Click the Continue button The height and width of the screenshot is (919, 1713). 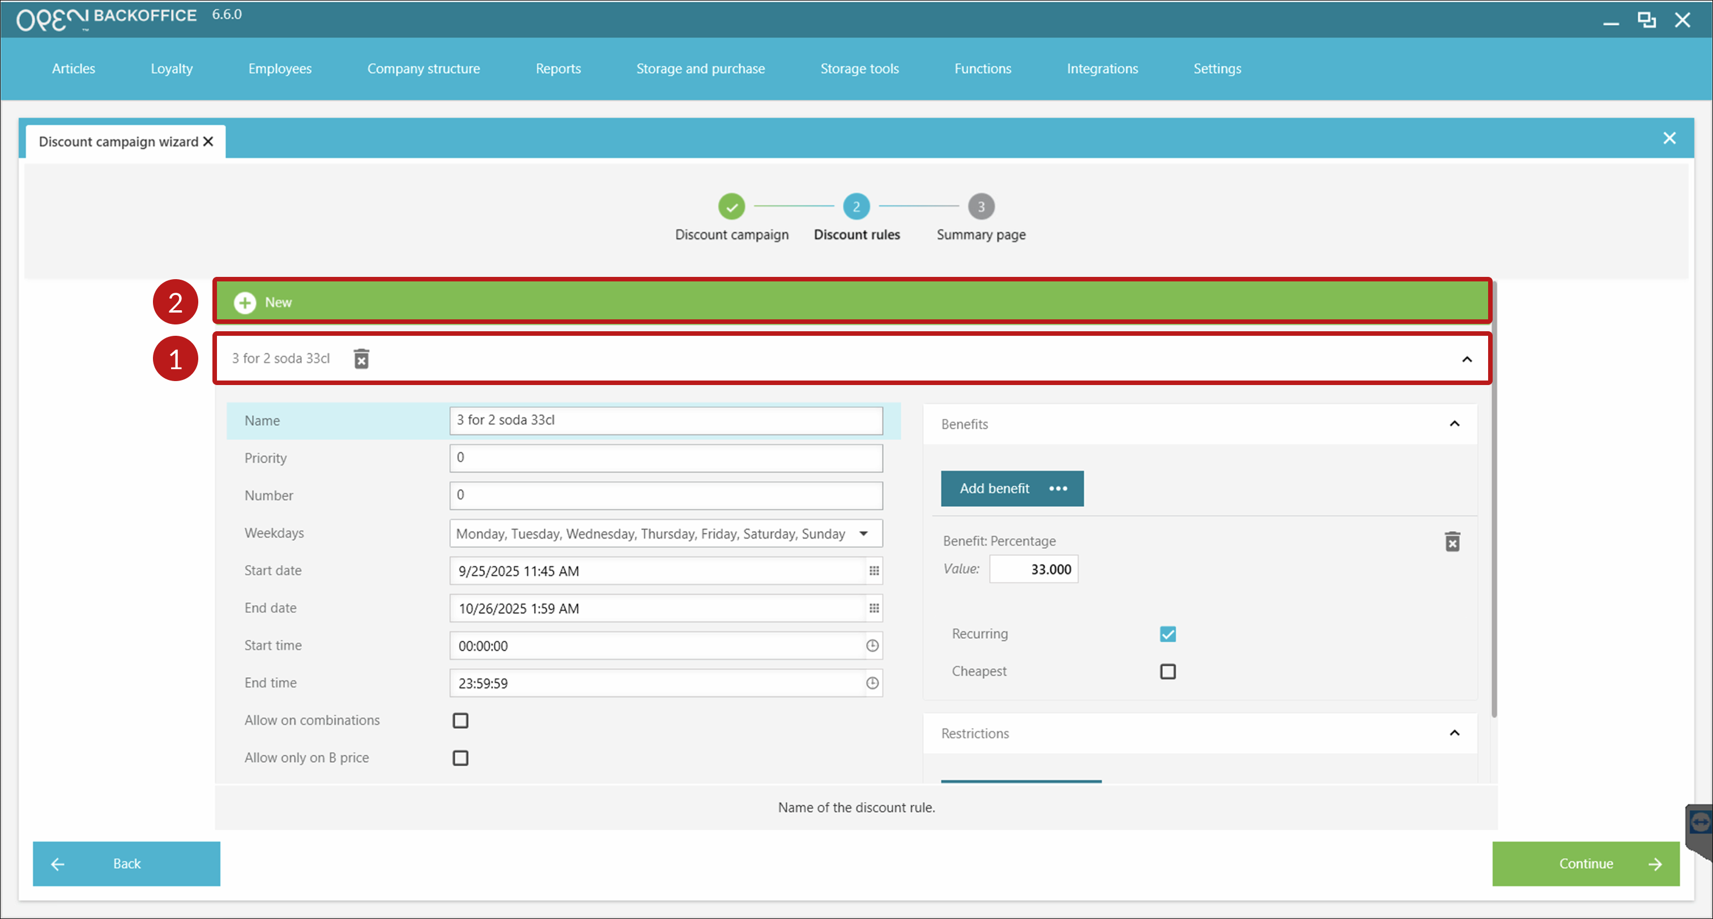1586,863
